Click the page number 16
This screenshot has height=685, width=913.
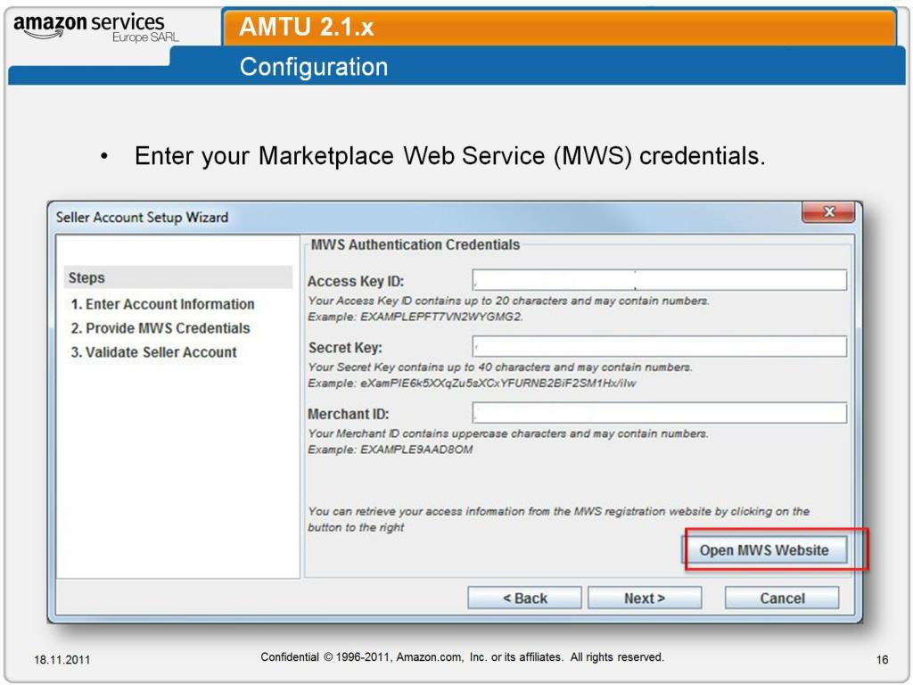coord(882,659)
